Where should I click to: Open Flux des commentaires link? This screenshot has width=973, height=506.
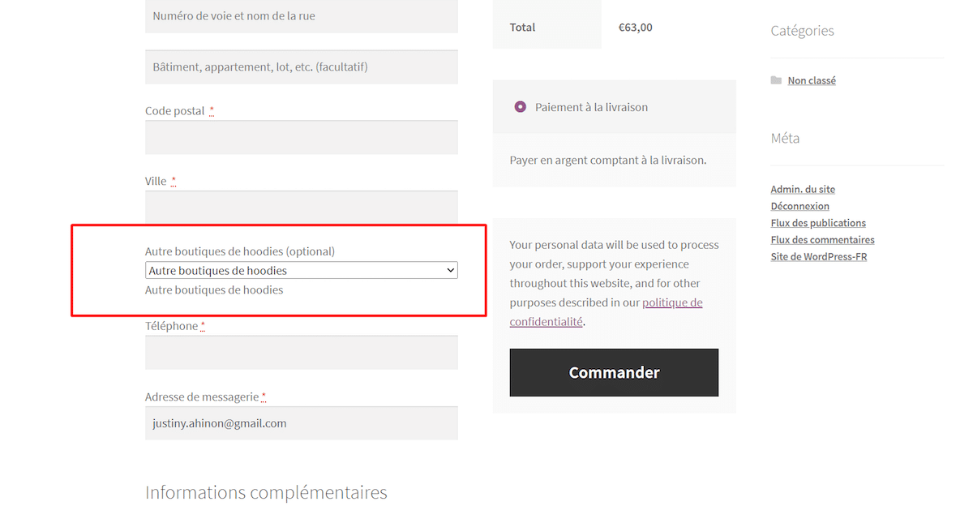pos(822,240)
